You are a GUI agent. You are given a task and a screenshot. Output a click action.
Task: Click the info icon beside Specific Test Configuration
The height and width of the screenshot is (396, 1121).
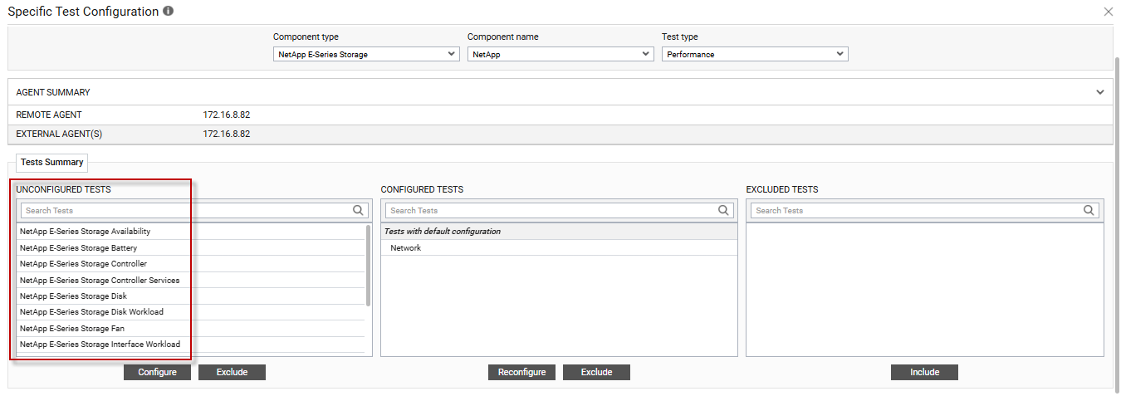click(169, 12)
